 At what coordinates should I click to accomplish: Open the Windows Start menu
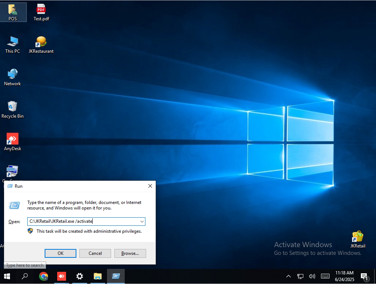click(7, 276)
